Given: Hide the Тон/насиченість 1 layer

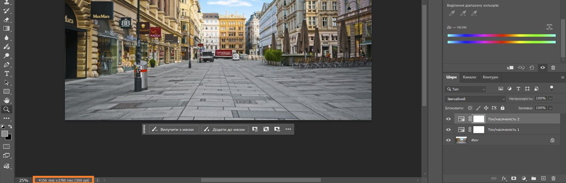Looking at the screenshot, I should coord(448,129).
